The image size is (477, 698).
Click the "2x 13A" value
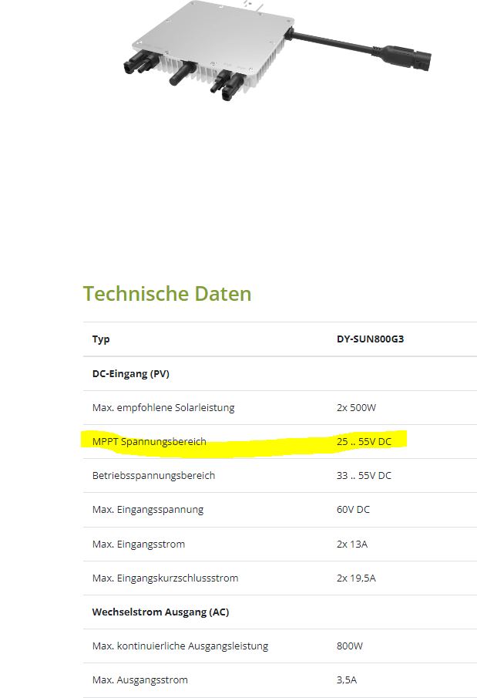tap(352, 545)
